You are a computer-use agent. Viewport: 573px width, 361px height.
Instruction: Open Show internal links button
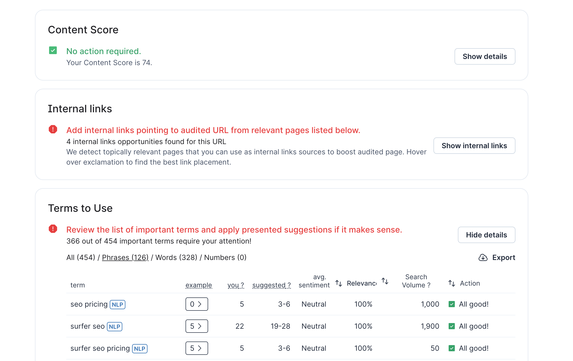click(x=474, y=146)
